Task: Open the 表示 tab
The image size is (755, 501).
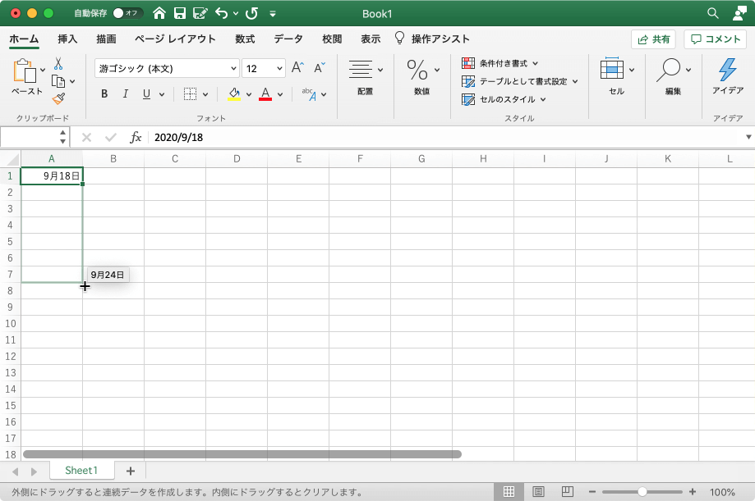Action: click(x=371, y=39)
